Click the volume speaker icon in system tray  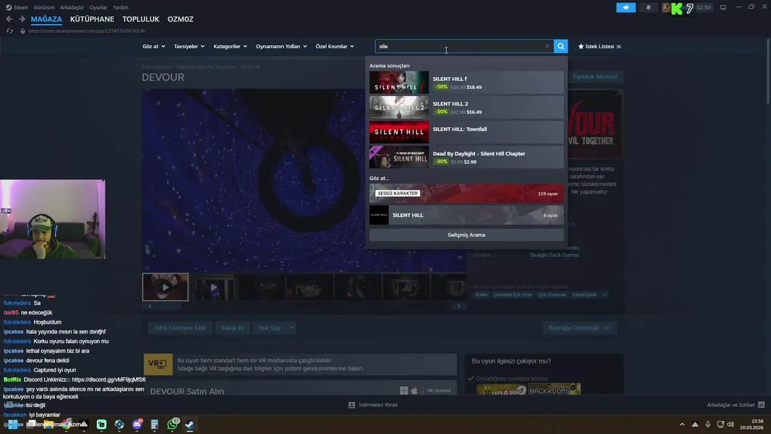coord(731,424)
